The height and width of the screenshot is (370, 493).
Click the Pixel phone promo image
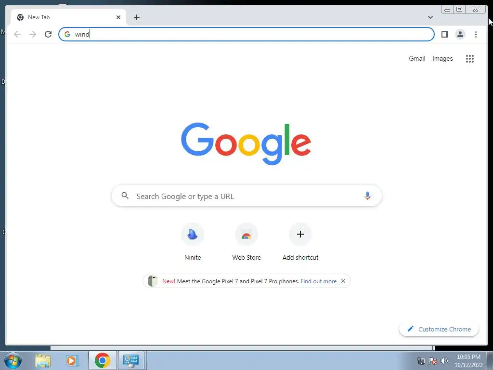pos(153,281)
